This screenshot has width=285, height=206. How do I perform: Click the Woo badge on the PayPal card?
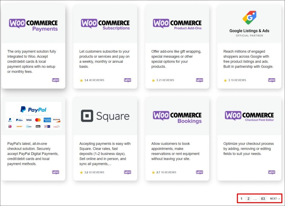(x=56, y=172)
